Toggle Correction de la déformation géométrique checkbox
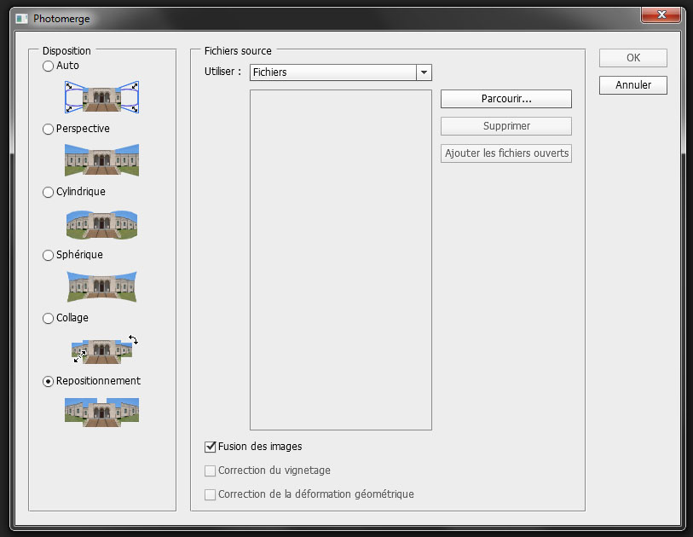Viewport: 693px width, 537px height. point(210,494)
